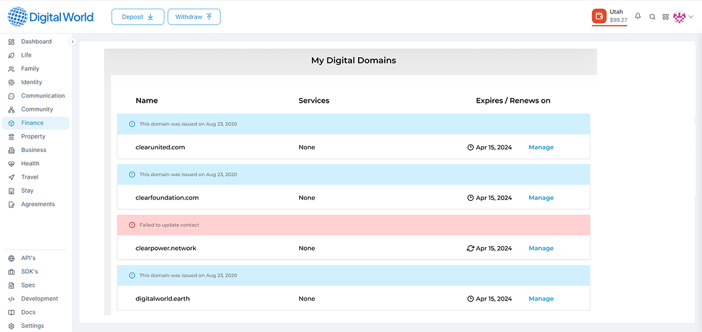The image size is (702, 332).
Task: Click the $99.27 wallet balance
Action: pyautogui.click(x=619, y=20)
